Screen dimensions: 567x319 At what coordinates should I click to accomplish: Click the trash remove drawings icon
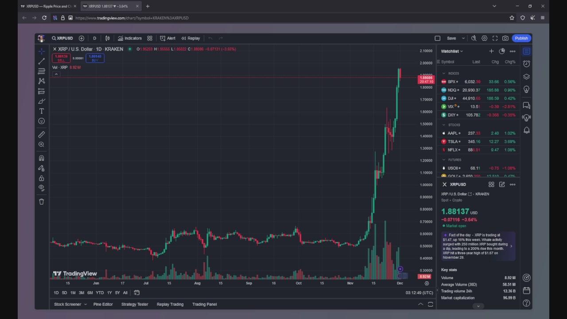tap(41, 202)
